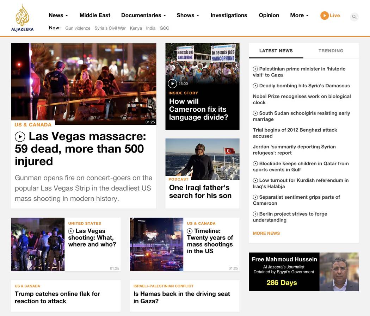
Task: Open Is Hamas back in Gaza story
Action: 182,297
